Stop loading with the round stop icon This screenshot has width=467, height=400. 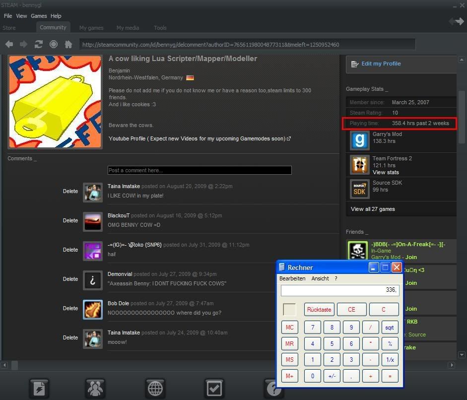coord(54,44)
